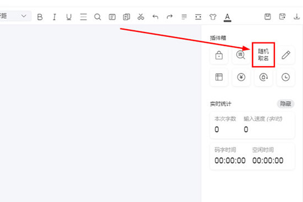
Task: Click the save icon in toolbar
Action: coord(268,17)
